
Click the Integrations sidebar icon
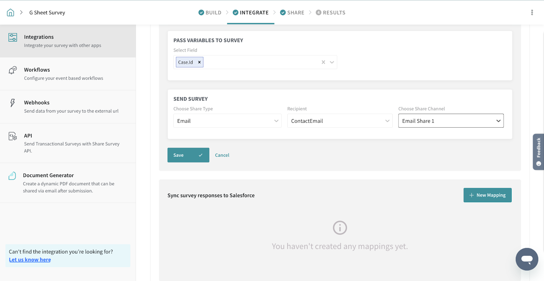click(x=13, y=37)
